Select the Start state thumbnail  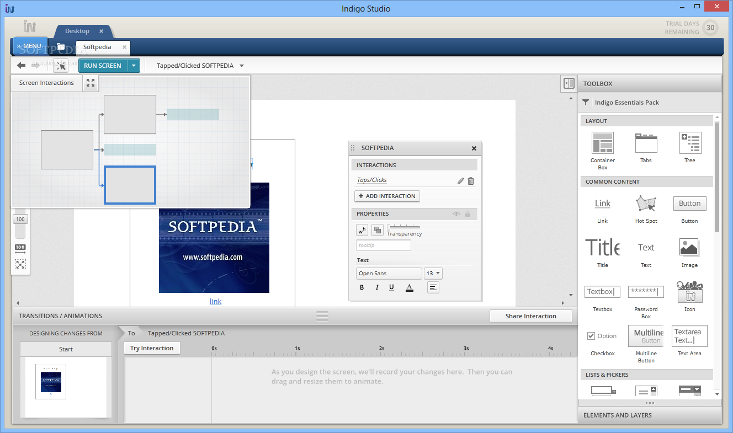click(x=51, y=382)
